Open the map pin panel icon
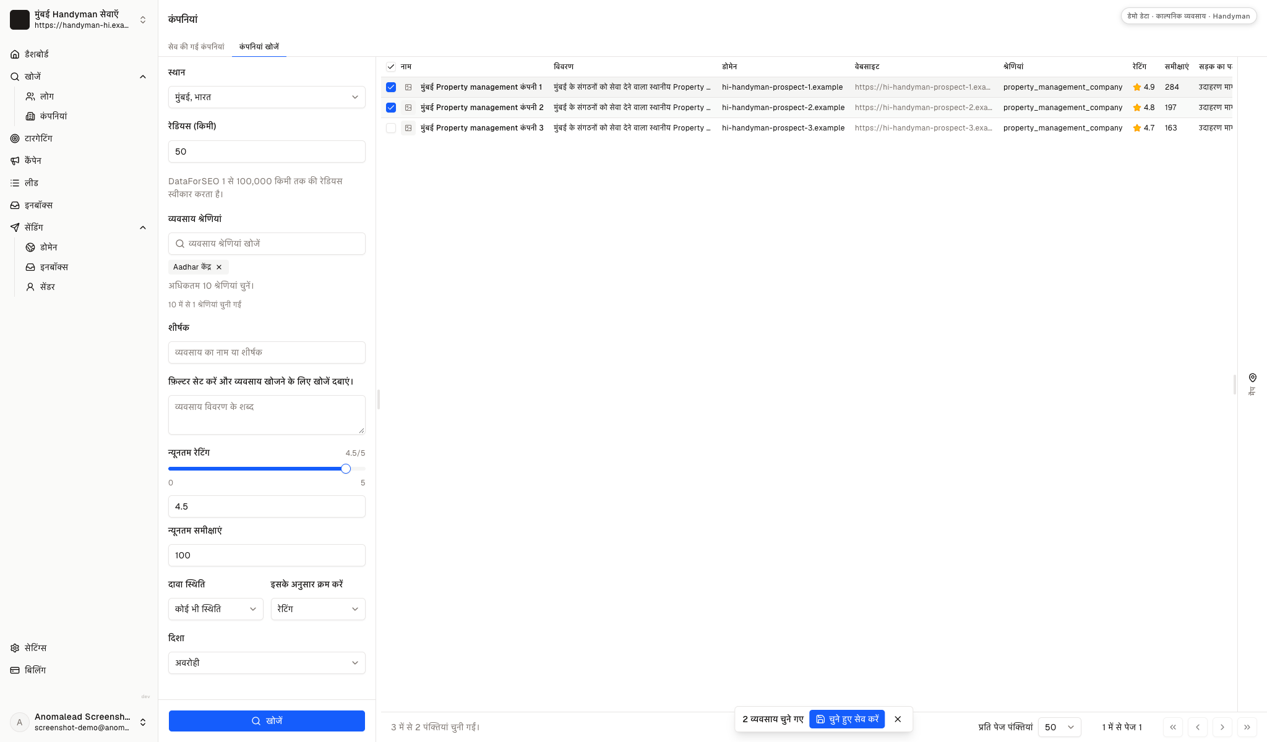 1252,378
